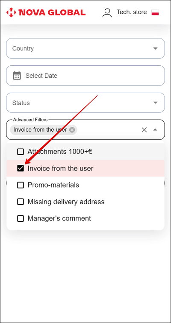Check the Missing delivery address checkbox
Image resolution: width=171 pixels, height=323 pixels.
(x=21, y=202)
